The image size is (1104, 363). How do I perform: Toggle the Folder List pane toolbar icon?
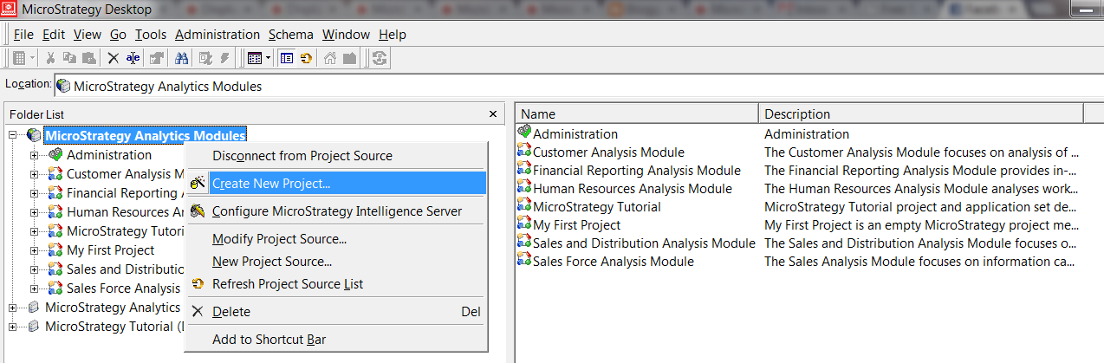287,58
